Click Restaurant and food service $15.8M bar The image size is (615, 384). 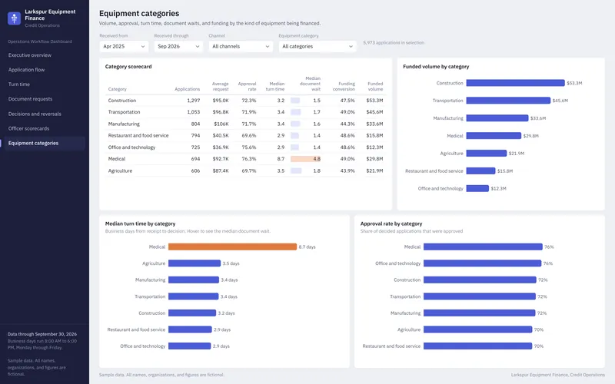[x=481, y=170]
